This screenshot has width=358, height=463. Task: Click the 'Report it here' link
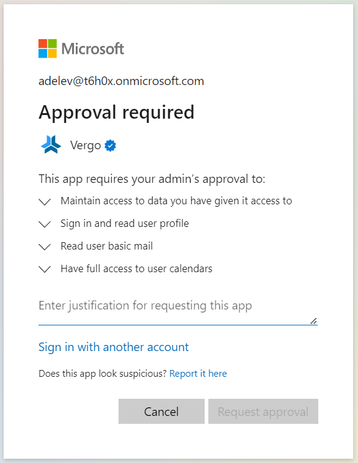(x=198, y=374)
